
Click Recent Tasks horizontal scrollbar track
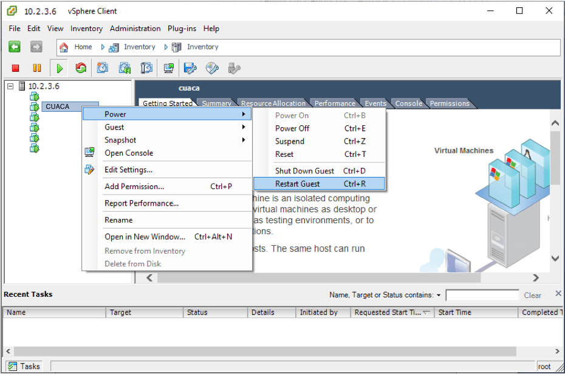265,351
